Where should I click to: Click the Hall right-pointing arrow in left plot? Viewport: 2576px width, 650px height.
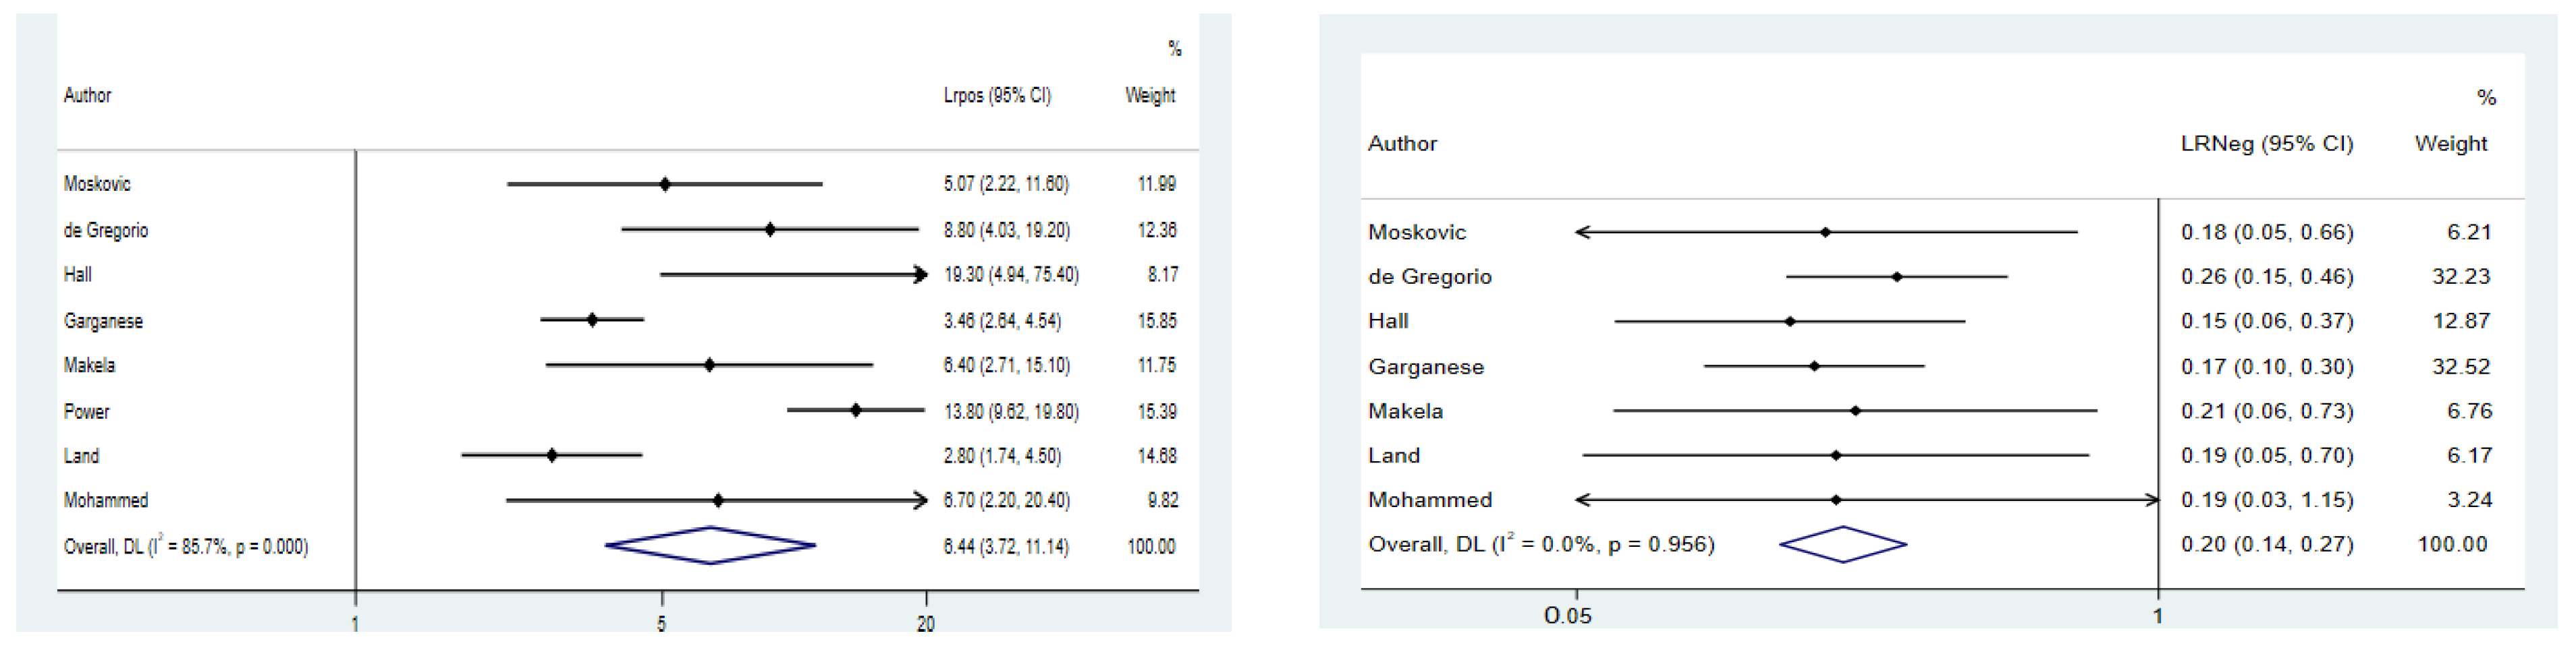point(920,274)
